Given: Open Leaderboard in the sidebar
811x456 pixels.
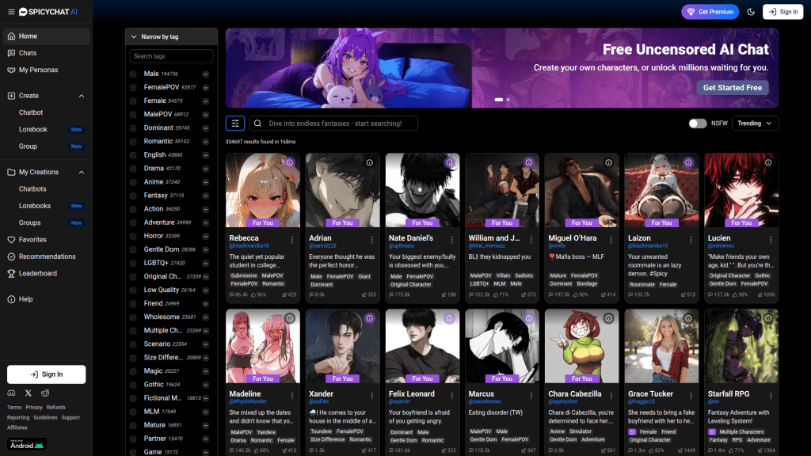Looking at the screenshot, I should pyautogui.click(x=47, y=273).
